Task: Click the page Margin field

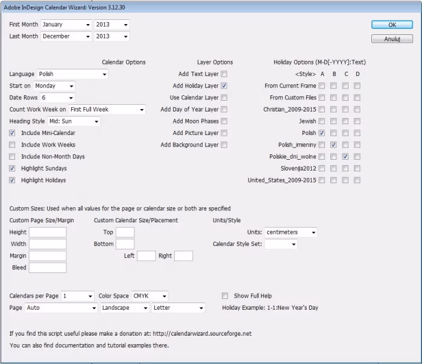Action: tap(48, 256)
